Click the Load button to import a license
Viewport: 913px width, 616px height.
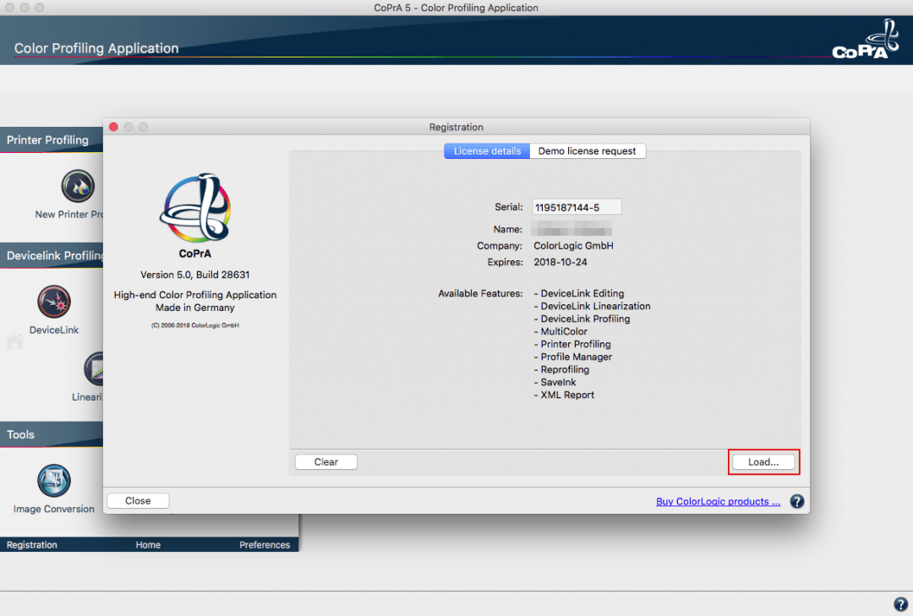point(763,461)
